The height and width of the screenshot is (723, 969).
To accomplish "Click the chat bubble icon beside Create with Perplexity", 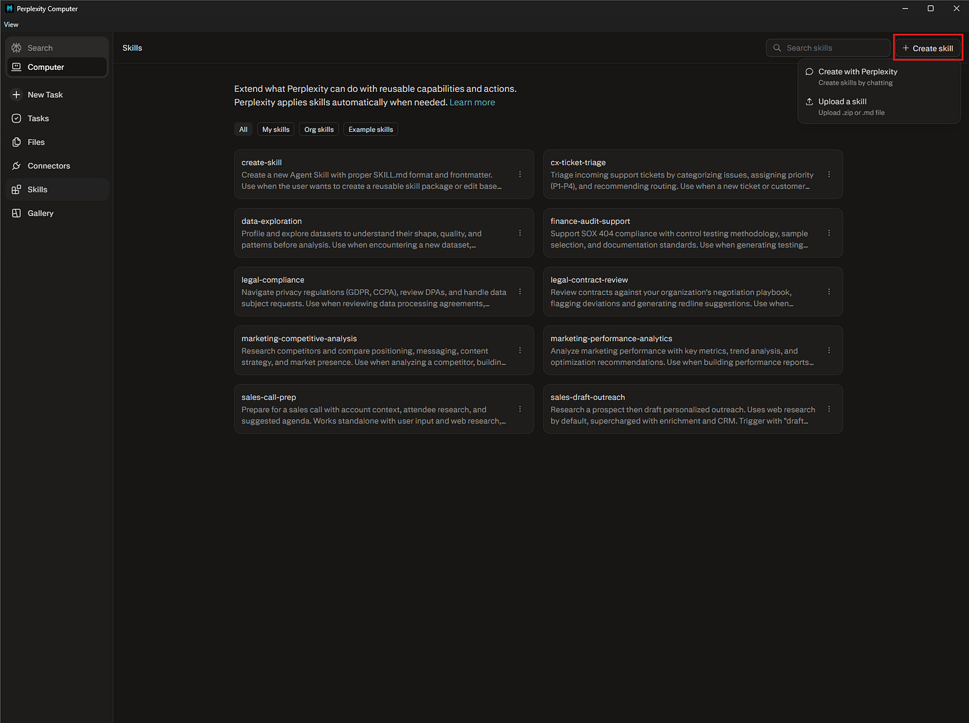I will point(809,72).
